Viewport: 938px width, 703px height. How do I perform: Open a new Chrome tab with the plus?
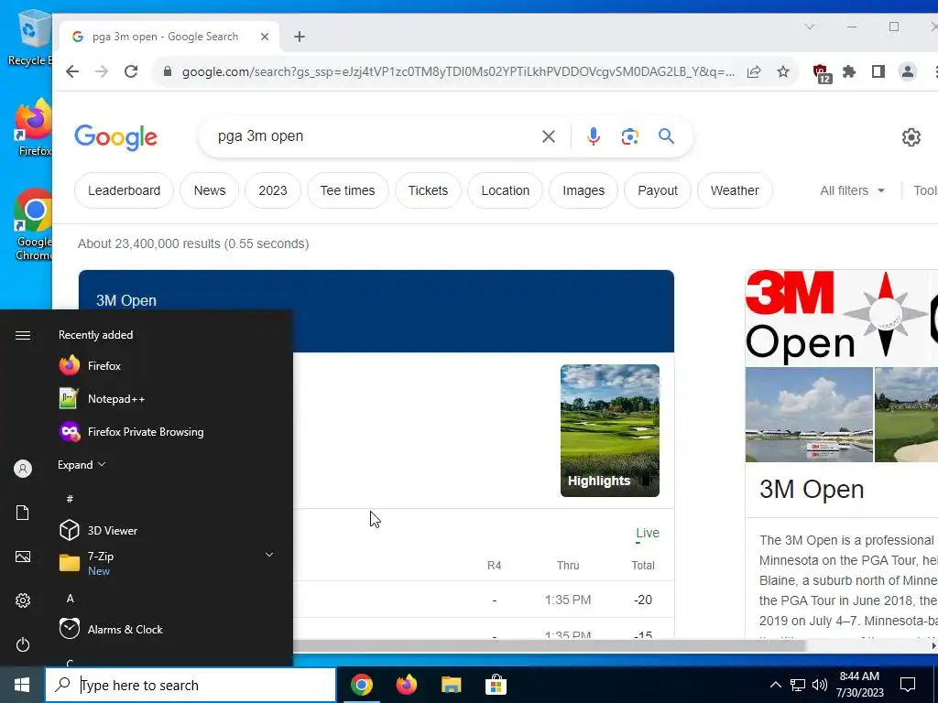[300, 37]
